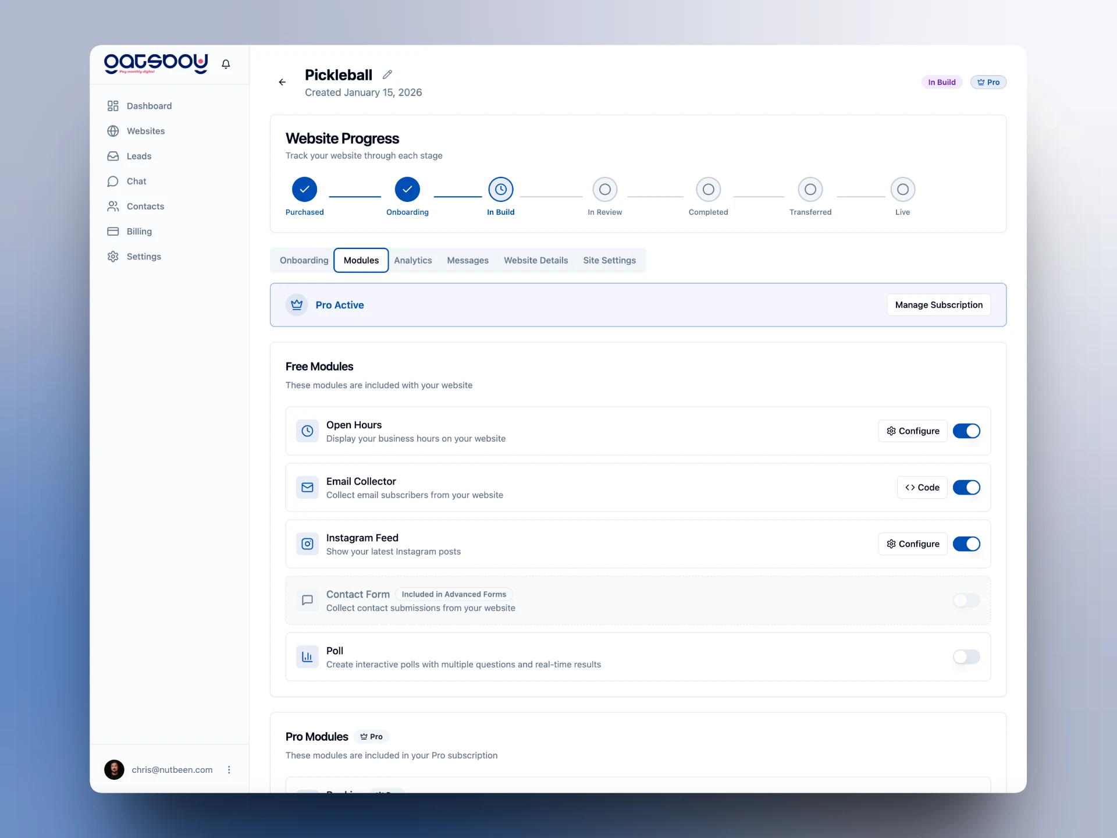This screenshot has width=1117, height=838.
Task: Open Dashboard from the sidebar
Action: (x=149, y=106)
